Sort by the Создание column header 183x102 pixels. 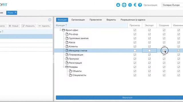click(x=164, y=25)
